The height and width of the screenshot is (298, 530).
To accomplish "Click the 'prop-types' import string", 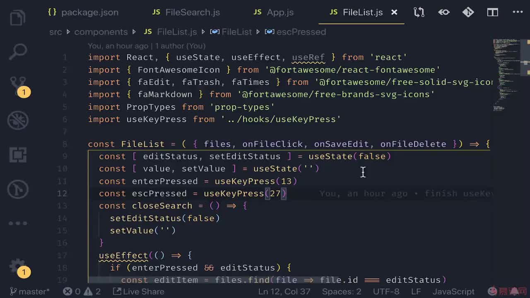I will pos(242,107).
